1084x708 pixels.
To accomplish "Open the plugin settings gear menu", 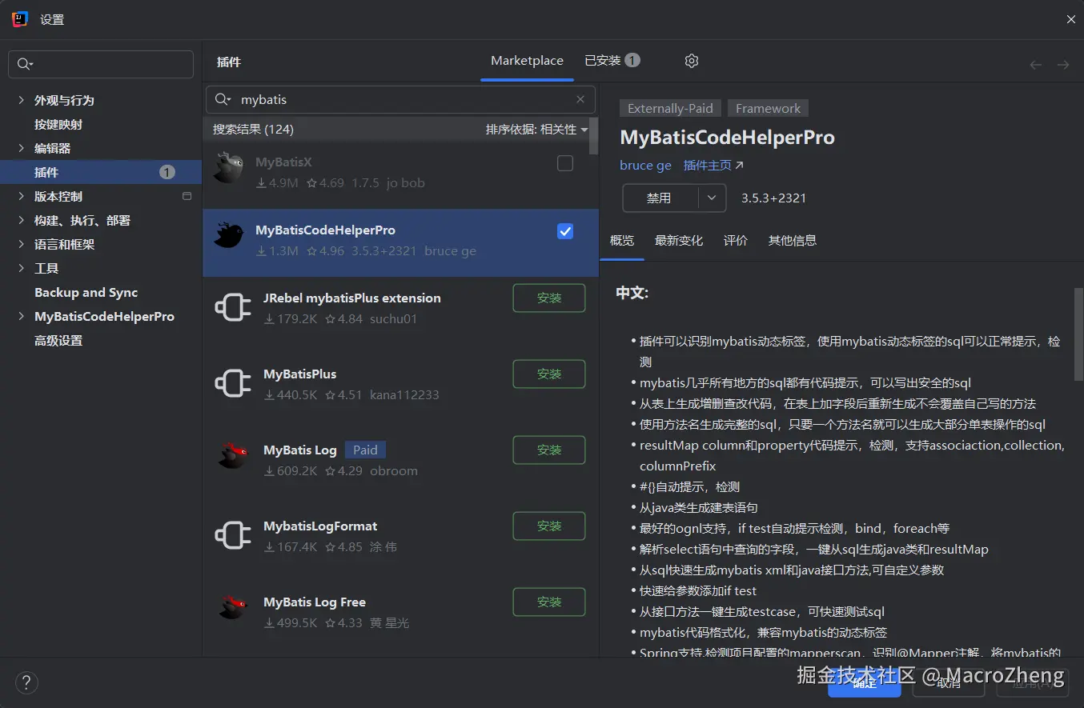I will click(x=692, y=61).
